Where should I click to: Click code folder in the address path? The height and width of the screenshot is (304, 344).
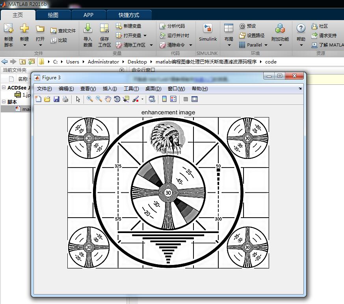(271, 62)
